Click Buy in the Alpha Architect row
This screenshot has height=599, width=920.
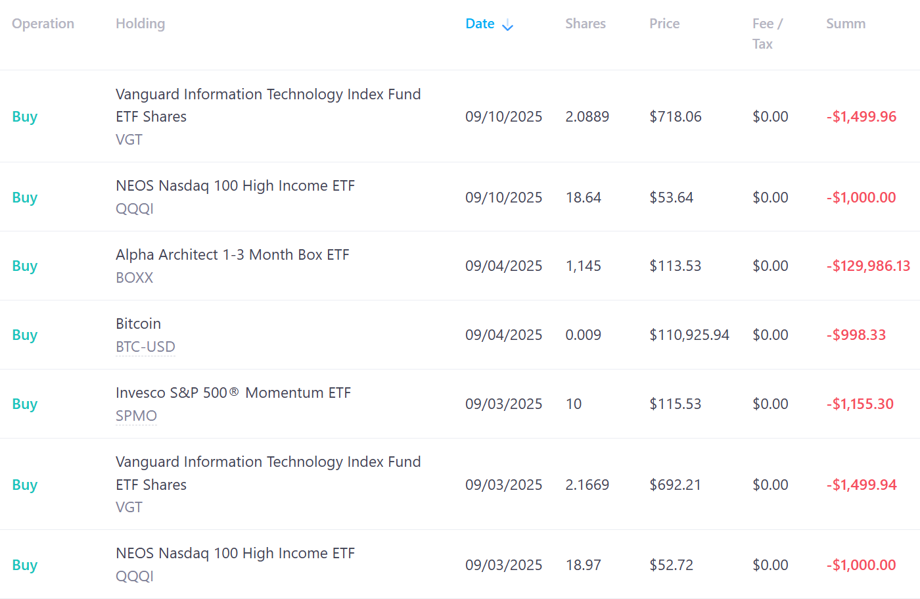[24, 266]
